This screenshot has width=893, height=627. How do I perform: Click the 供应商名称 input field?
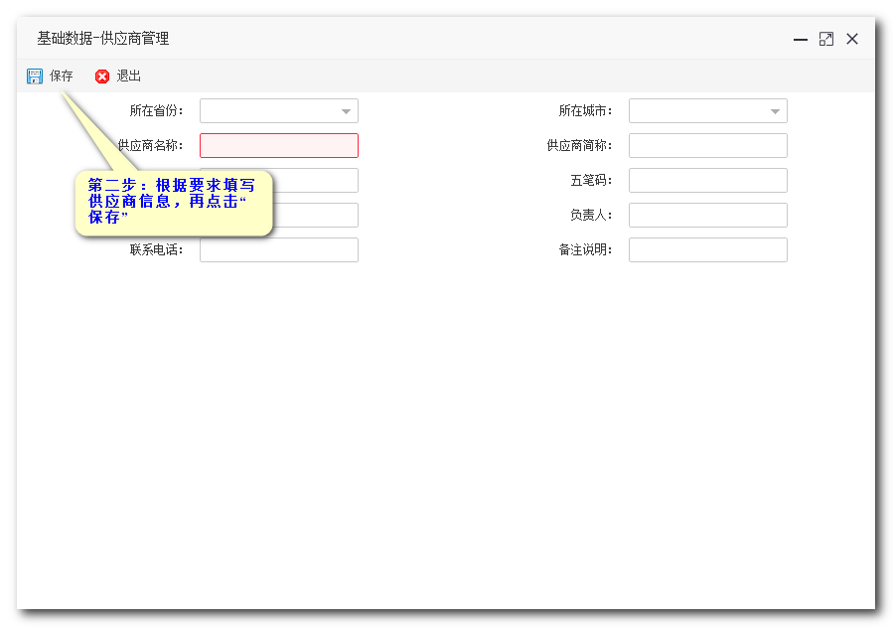(279, 146)
